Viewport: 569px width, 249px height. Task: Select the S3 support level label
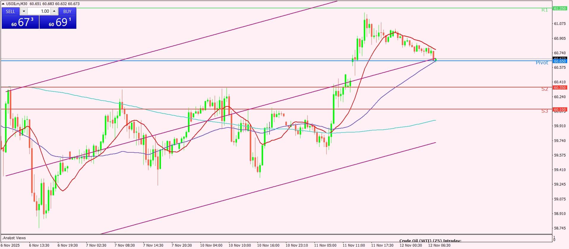click(544, 111)
